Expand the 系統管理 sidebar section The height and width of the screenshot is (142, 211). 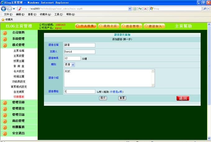point(18,39)
